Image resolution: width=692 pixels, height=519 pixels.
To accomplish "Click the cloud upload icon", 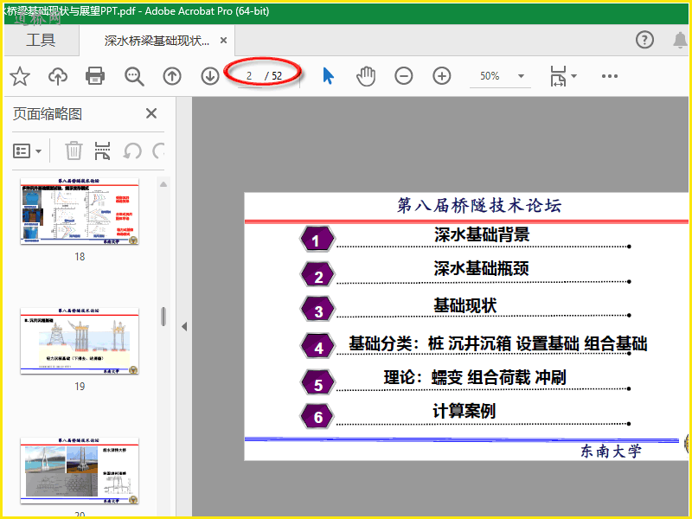I will click(x=58, y=76).
